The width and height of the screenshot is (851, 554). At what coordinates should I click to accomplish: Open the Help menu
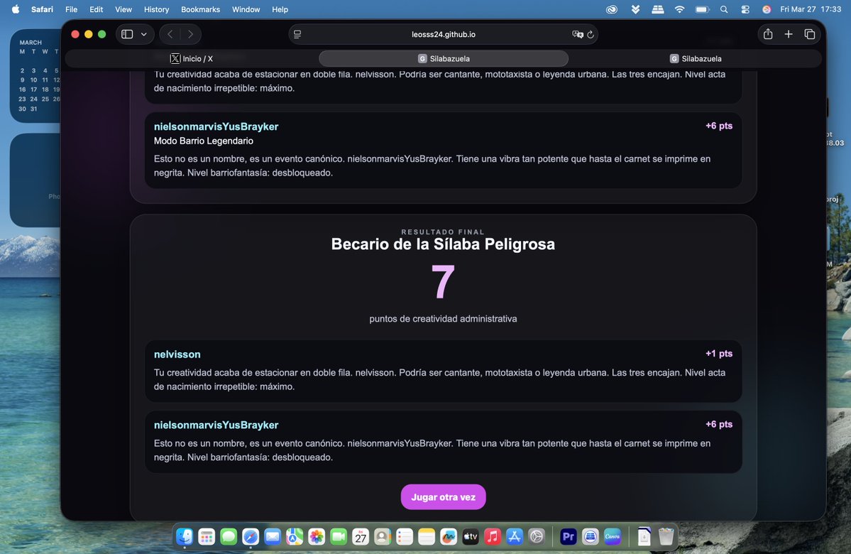[x=280, y=9]
